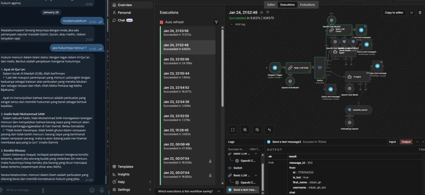Open the Jan 23, 22:54:52 execution
The width and height of the screenshot is (425, 195).
tap(188, 89)
